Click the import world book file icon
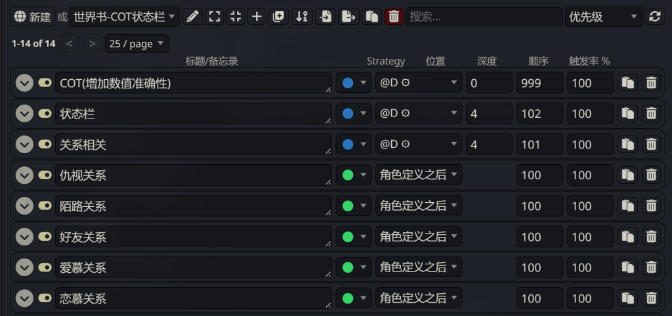Image resolution: width=672 pixels, height=316 pixels. [x=325, y=16]
